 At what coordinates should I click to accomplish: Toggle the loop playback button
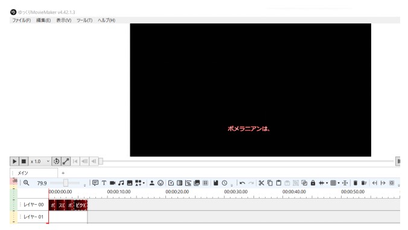(x=56, y=161)
